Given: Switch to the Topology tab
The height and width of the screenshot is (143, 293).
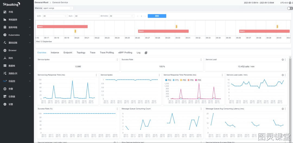Looking at the screenshot, I should pos(81,53).
